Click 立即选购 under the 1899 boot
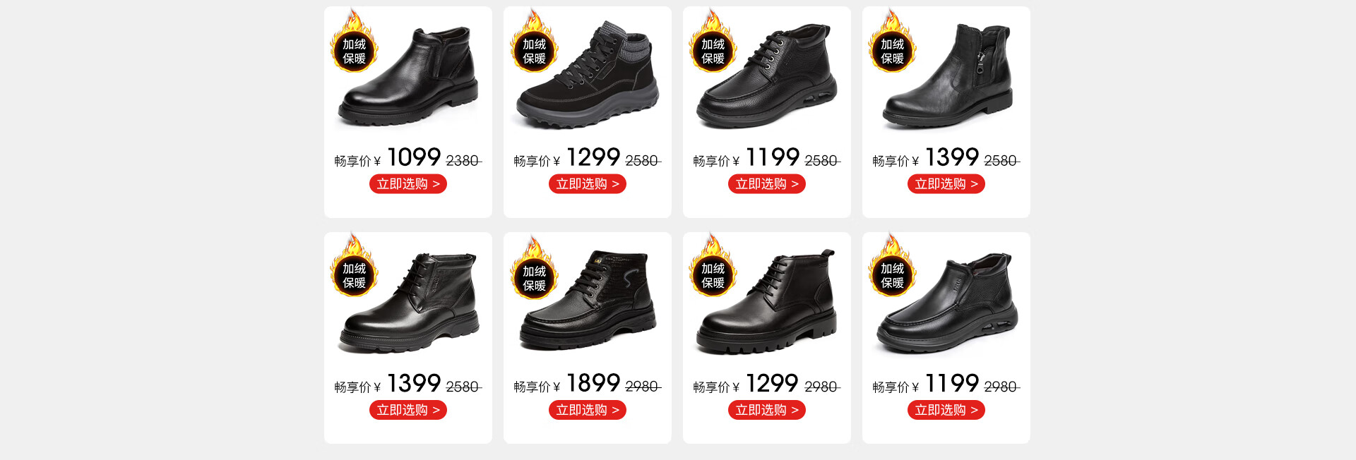This screenshot has height=460, width=1356. pyautogui.click(x=588, y=410)
